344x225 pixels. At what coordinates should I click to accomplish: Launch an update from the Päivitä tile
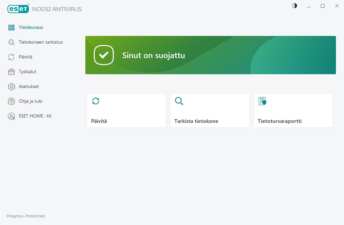126,110
